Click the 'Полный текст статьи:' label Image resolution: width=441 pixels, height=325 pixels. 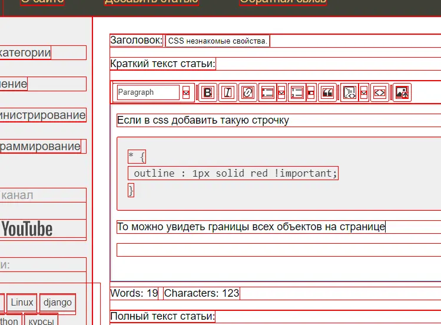click(x=163, y=317)
